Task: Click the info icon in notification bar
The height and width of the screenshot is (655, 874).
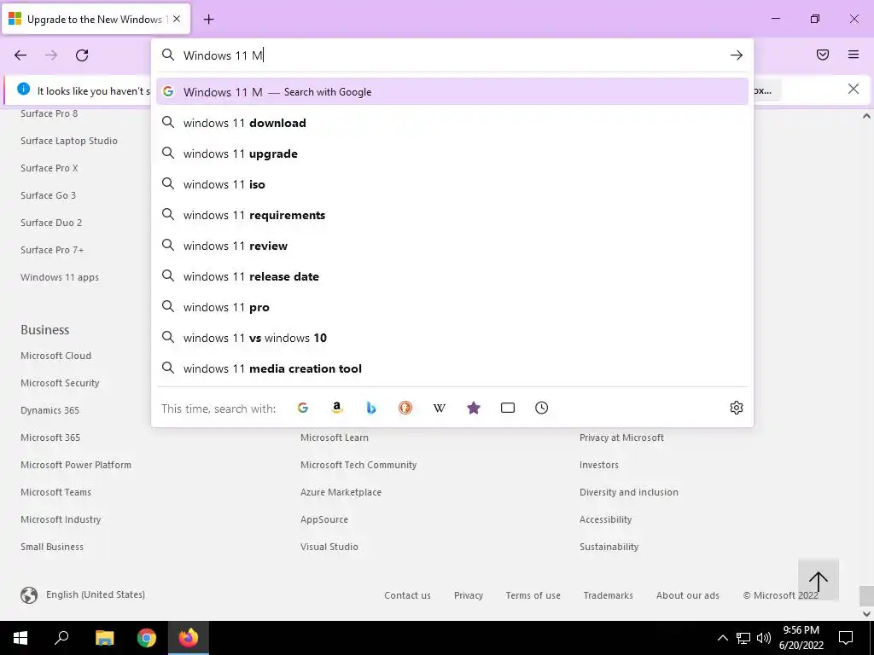Action: (x=23, y=89)
